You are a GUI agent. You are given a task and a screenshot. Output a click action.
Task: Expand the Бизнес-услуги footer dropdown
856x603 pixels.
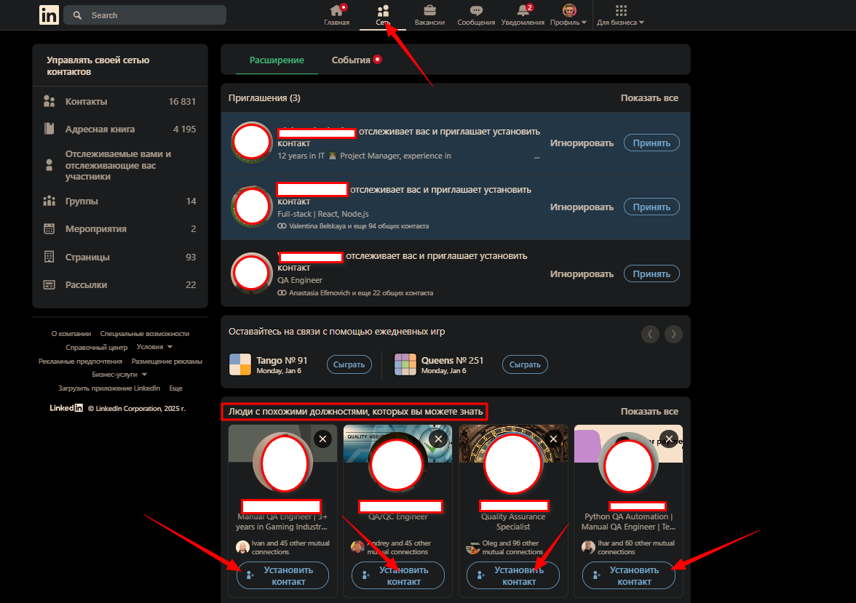(x=119, y=375)
